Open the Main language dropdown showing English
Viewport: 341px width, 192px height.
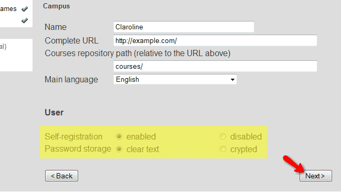(175, 79)
